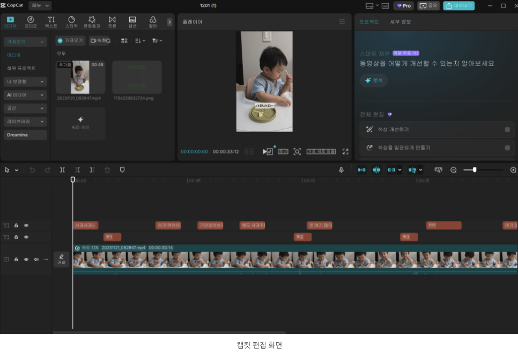Open the 오디오 (Audio) panel icon
Image resolution: width=518 pixels, height=354 pixels.
pos(31,21)
